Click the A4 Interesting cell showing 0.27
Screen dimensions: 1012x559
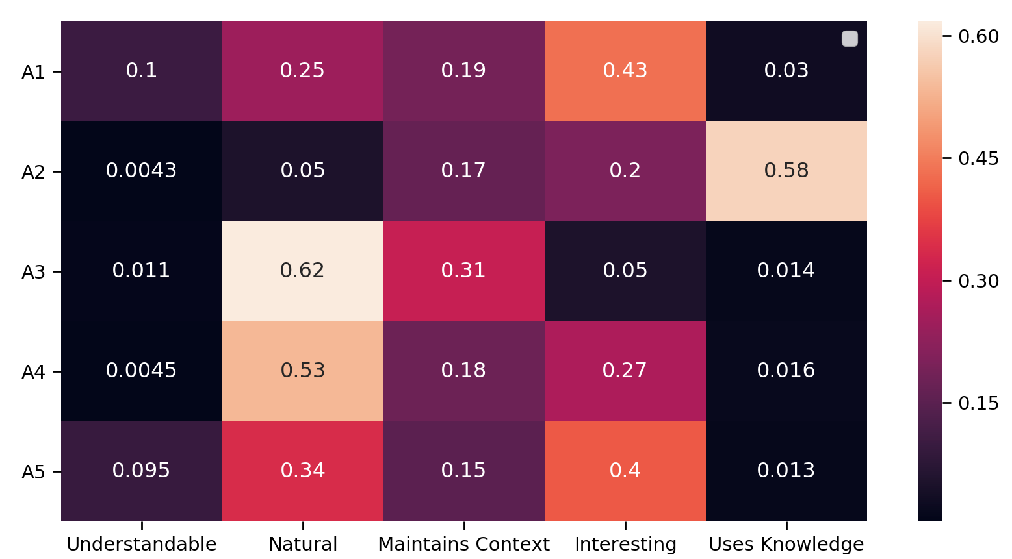click(625, 371)
